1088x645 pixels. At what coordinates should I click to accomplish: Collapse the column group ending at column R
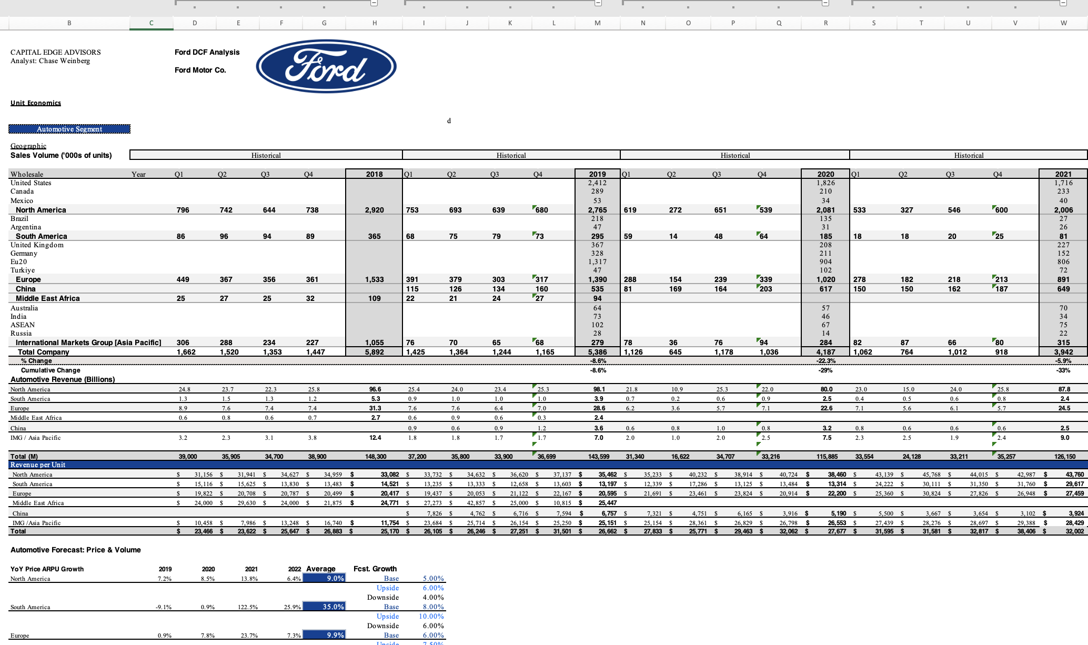pos(826,3)
